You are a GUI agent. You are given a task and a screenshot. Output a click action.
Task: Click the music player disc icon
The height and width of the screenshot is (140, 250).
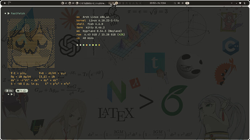(77, 3)
